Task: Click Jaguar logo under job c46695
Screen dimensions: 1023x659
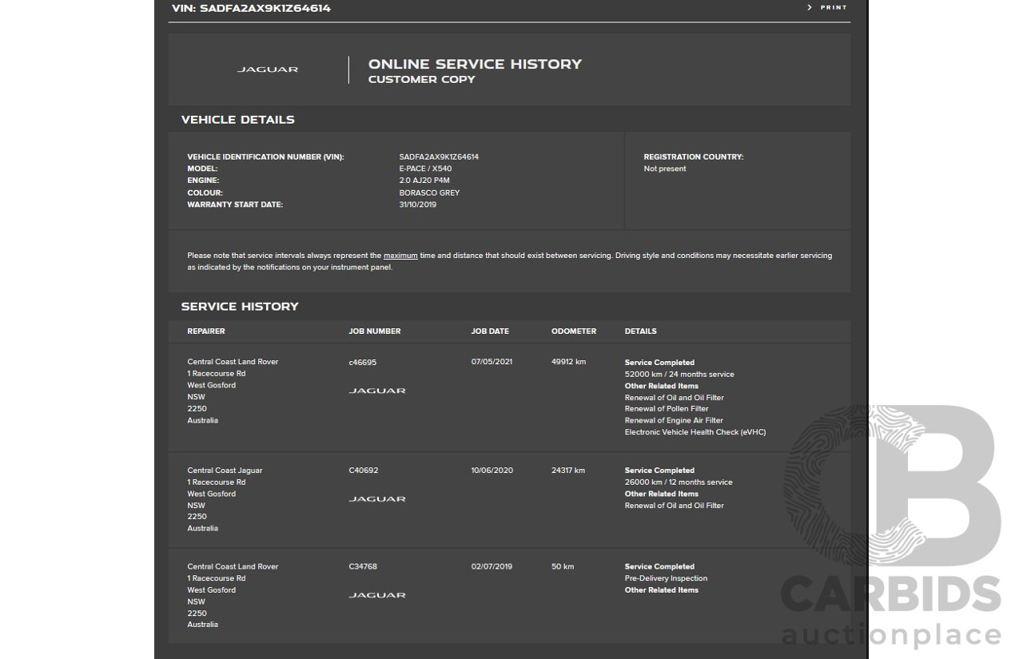Action: tap(377, 391)
